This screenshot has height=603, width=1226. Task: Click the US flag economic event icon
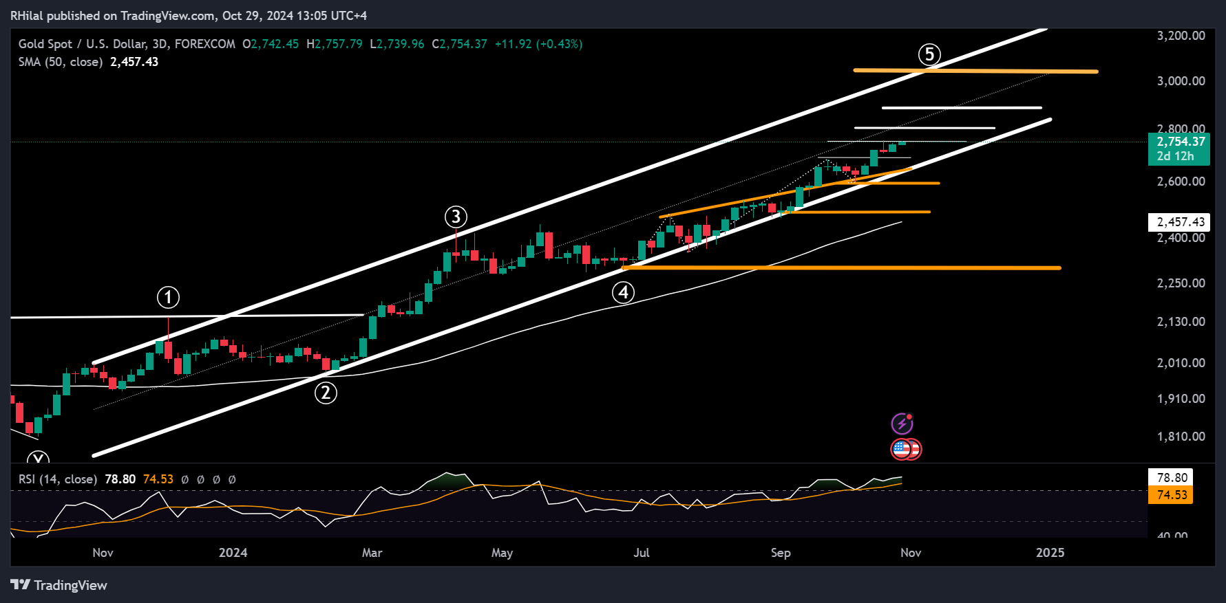[902, 449]
